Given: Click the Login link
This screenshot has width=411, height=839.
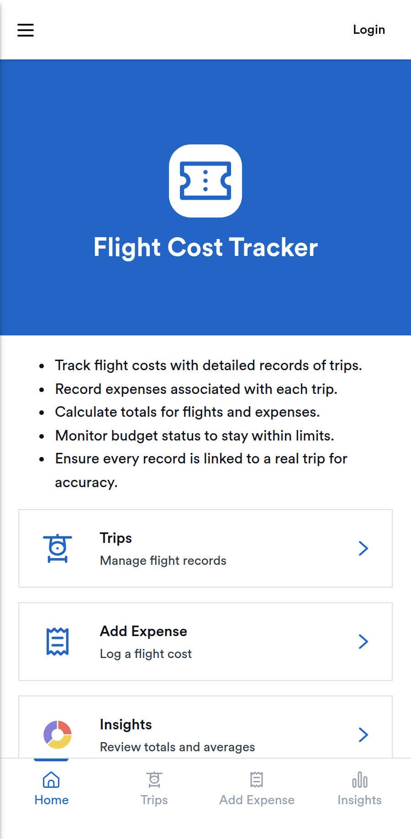Looking at the screenshot, I should coord(369,30).
